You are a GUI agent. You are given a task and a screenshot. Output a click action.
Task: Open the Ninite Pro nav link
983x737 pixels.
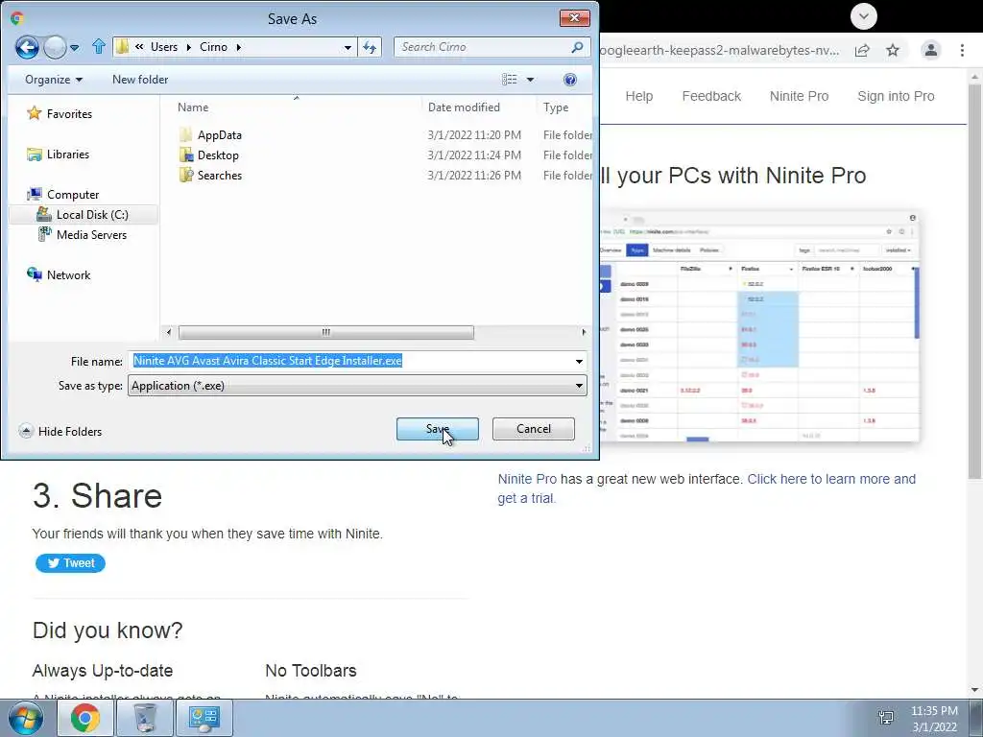click(800, 96)
